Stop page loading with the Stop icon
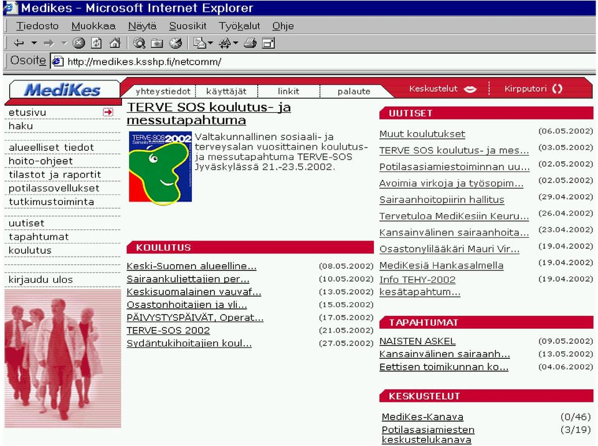The width and height of the screenshot is (598, 446). point(78,43)
